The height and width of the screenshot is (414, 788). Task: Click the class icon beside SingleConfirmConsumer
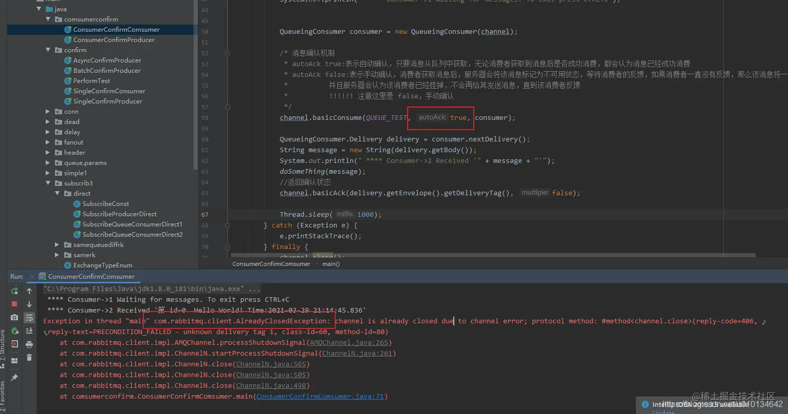coord(68,91)
